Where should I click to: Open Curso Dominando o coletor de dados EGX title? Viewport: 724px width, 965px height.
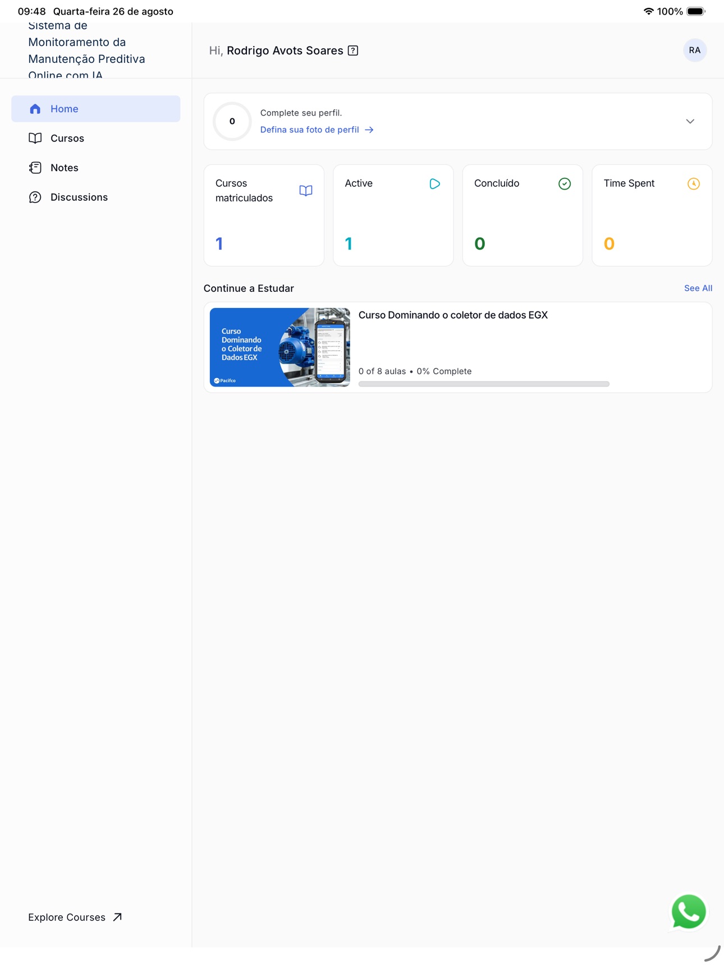453,315
